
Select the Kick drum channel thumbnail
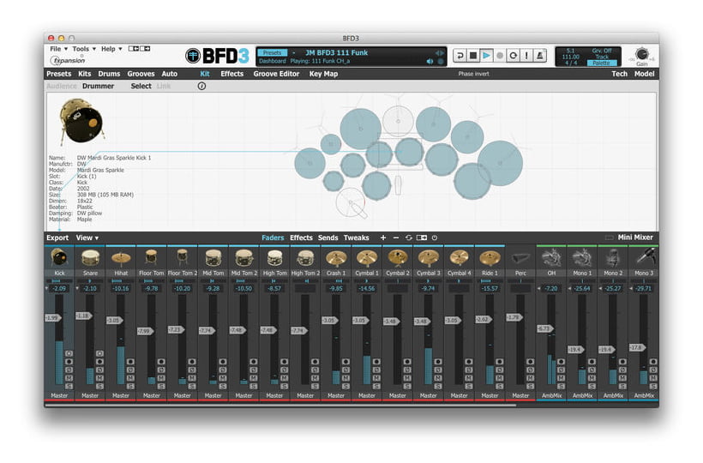coord(59,258)
